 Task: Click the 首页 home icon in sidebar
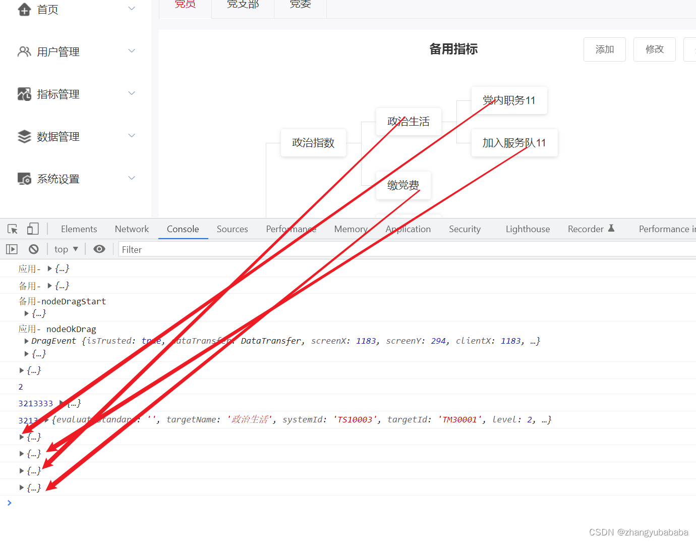click(x=24, y=9)
